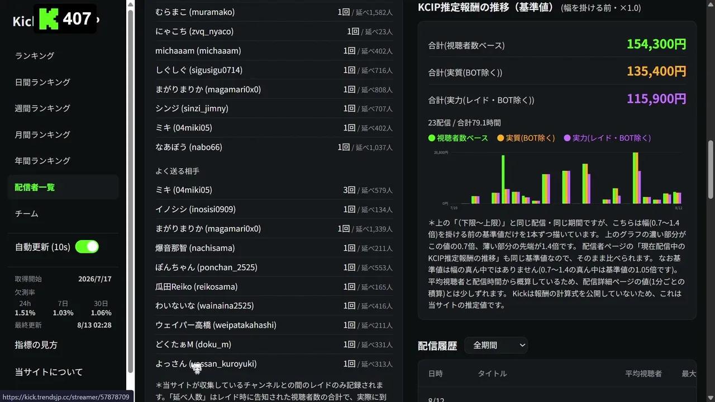The height and width of the screenshot is (402, 715).
Task: Open 当サイトについて link
Action: pyautogui.click(x=49, y=372)
